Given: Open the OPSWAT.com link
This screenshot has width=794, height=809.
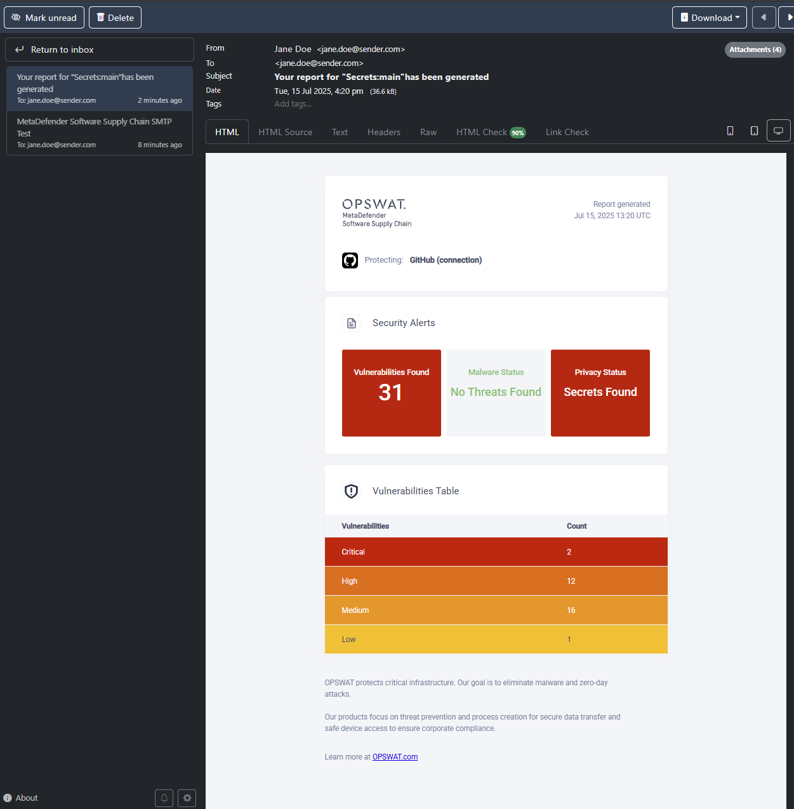Looking at the screenshot, I should 395,757.
